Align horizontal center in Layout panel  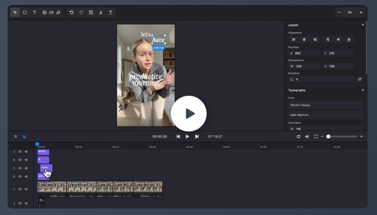click(x=304, y=40)
